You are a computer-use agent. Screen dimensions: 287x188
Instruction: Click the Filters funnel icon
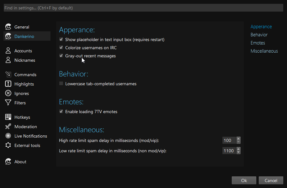pyautogui.click(x=8, y=102)
